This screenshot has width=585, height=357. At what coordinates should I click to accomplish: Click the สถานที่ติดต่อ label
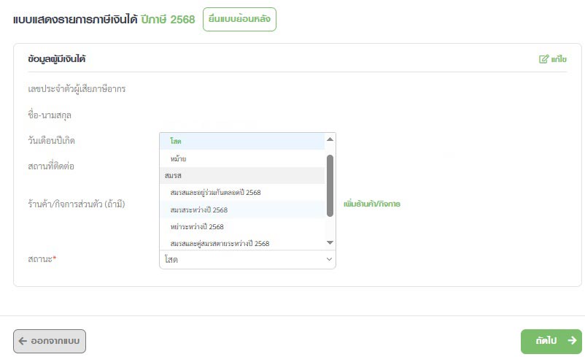point(51,166)
